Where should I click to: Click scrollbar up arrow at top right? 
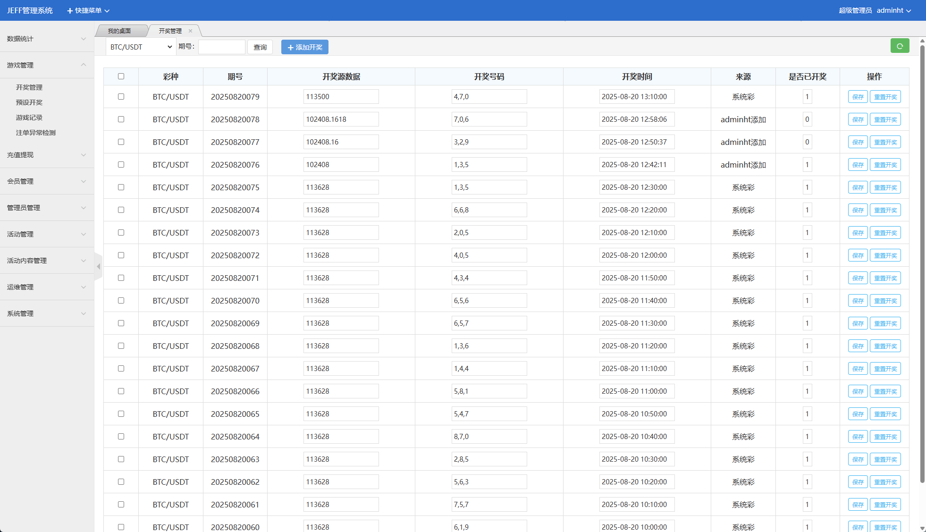922,41
